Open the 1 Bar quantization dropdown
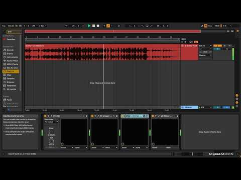 click(x=43, y=26)
